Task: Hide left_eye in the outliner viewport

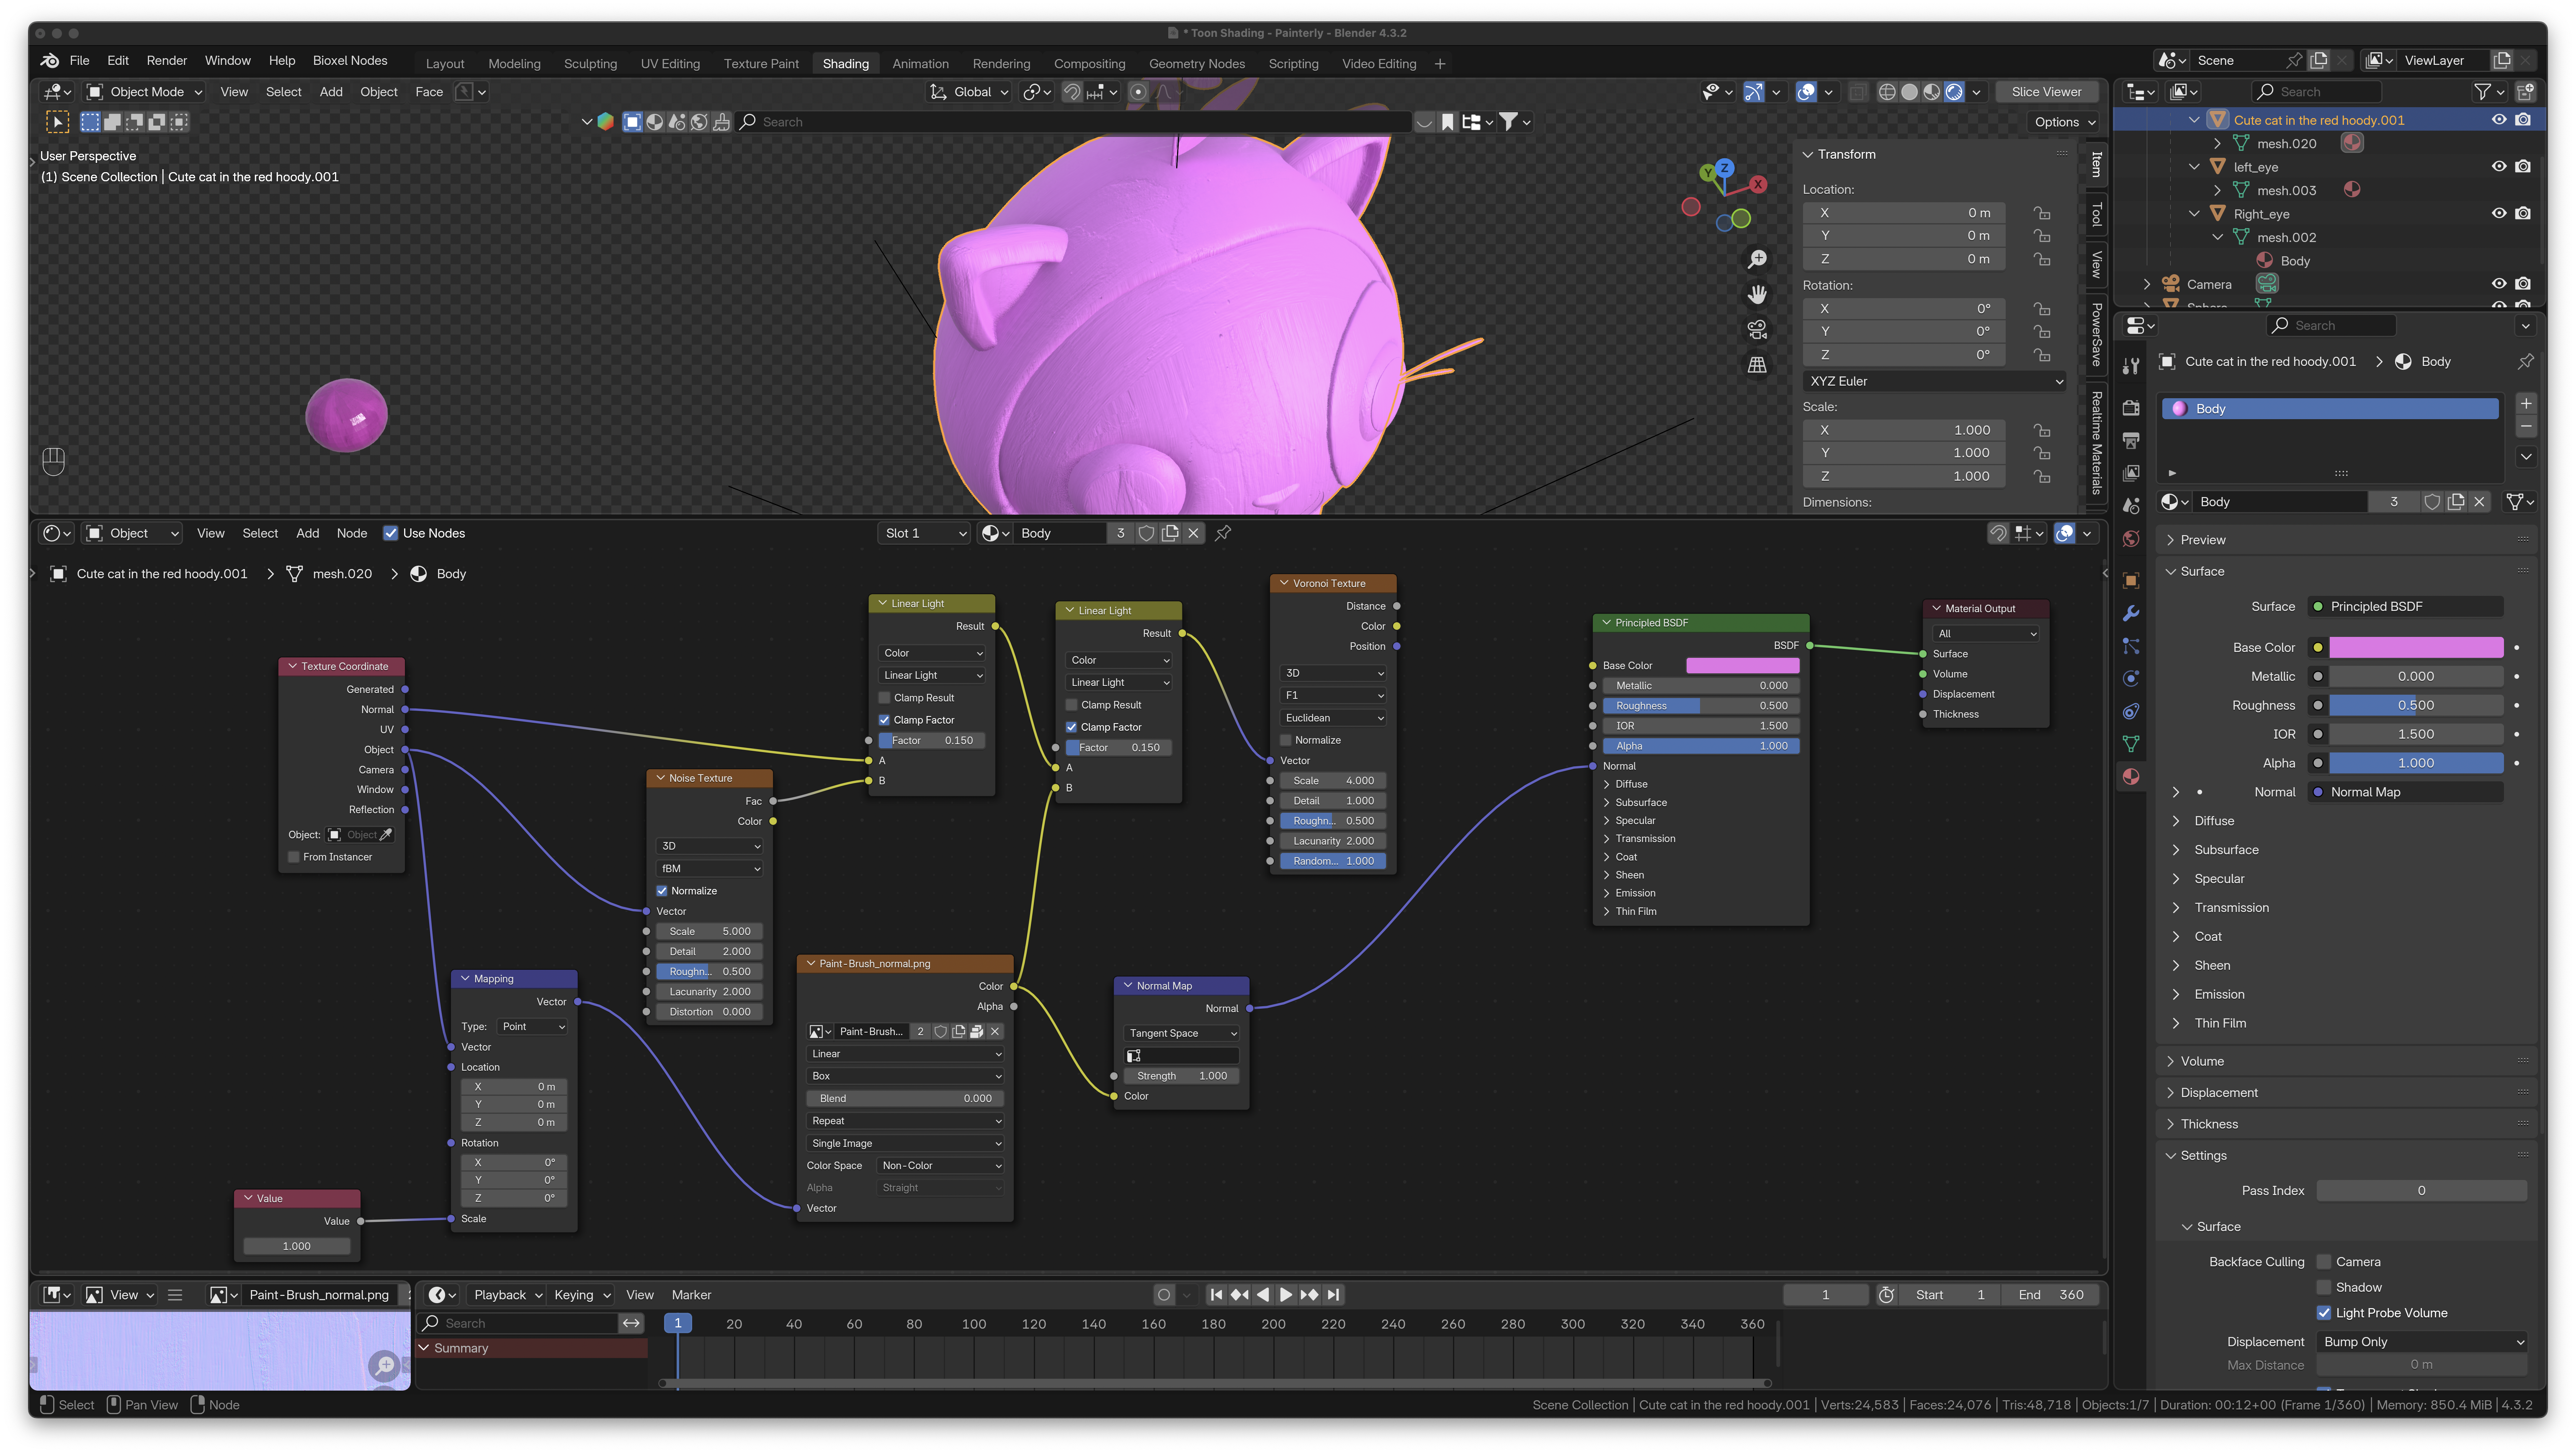Action: 2498,167
